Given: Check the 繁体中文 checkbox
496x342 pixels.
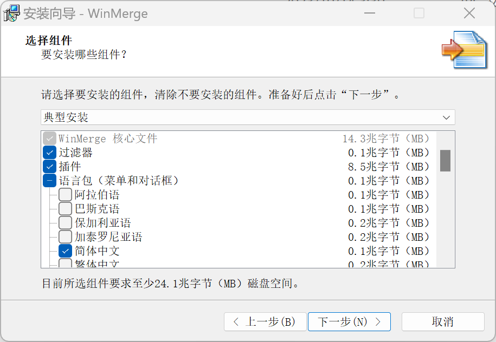Looking at the screenshot, I should click(65, 264).
